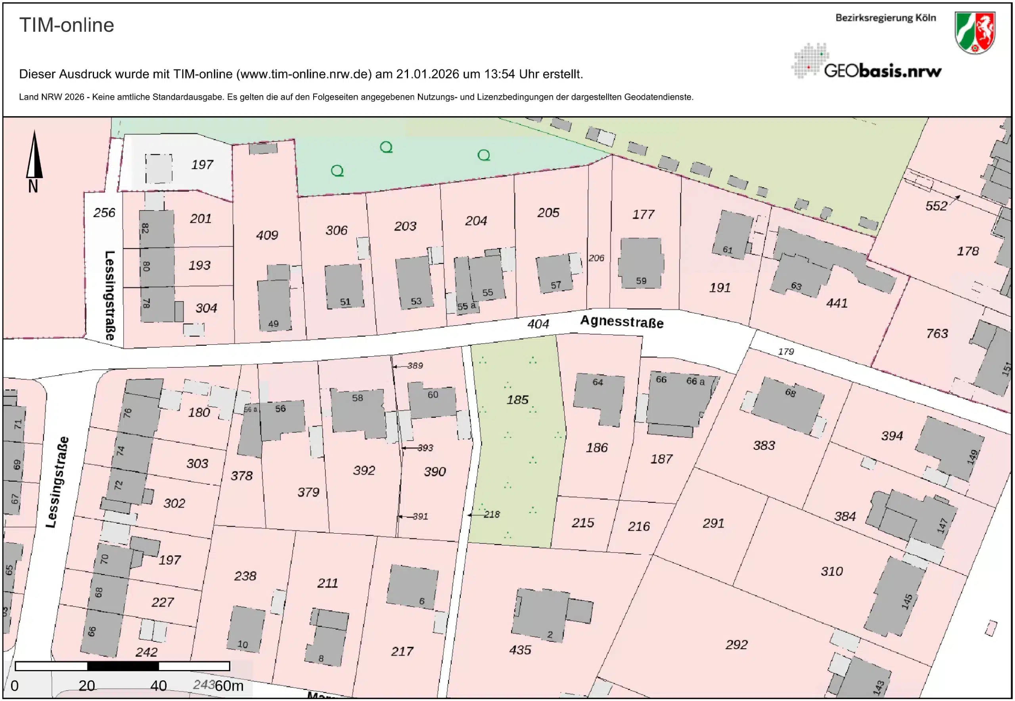This screenshot has width=1015, height=701.
Task: Click the Bezirksregierung Köln text
Action: [x=885, y=18]
